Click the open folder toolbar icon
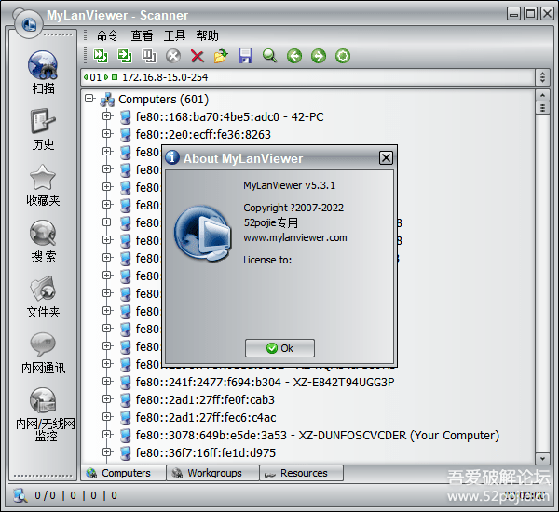The image size is (559, 512). coord(221,56)
